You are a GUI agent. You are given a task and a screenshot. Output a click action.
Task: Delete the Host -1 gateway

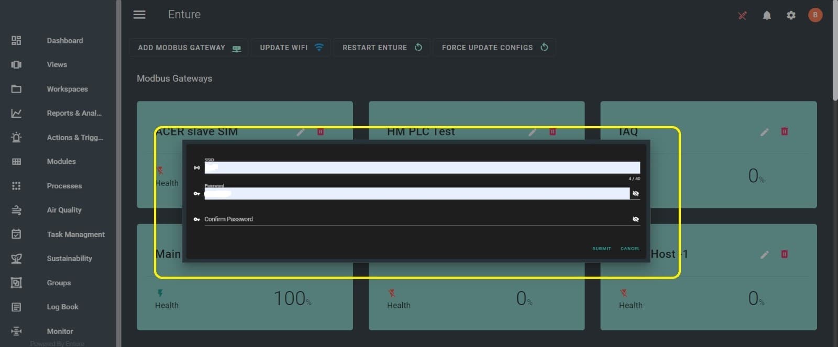(785, 254)
